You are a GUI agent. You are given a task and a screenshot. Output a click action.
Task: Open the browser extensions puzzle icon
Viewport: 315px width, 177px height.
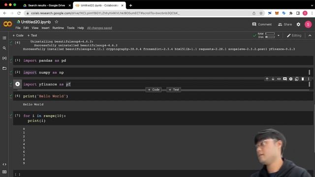click(x=291, y=13)
